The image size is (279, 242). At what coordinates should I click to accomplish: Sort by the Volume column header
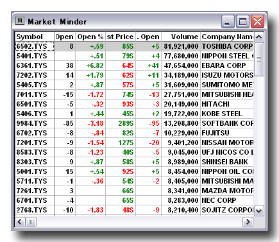(181, 37)
